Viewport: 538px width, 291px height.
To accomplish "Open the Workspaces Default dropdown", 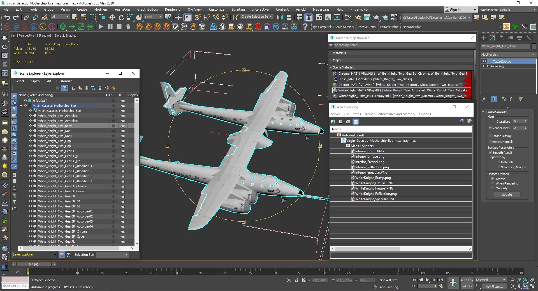I will coord(518,10).
